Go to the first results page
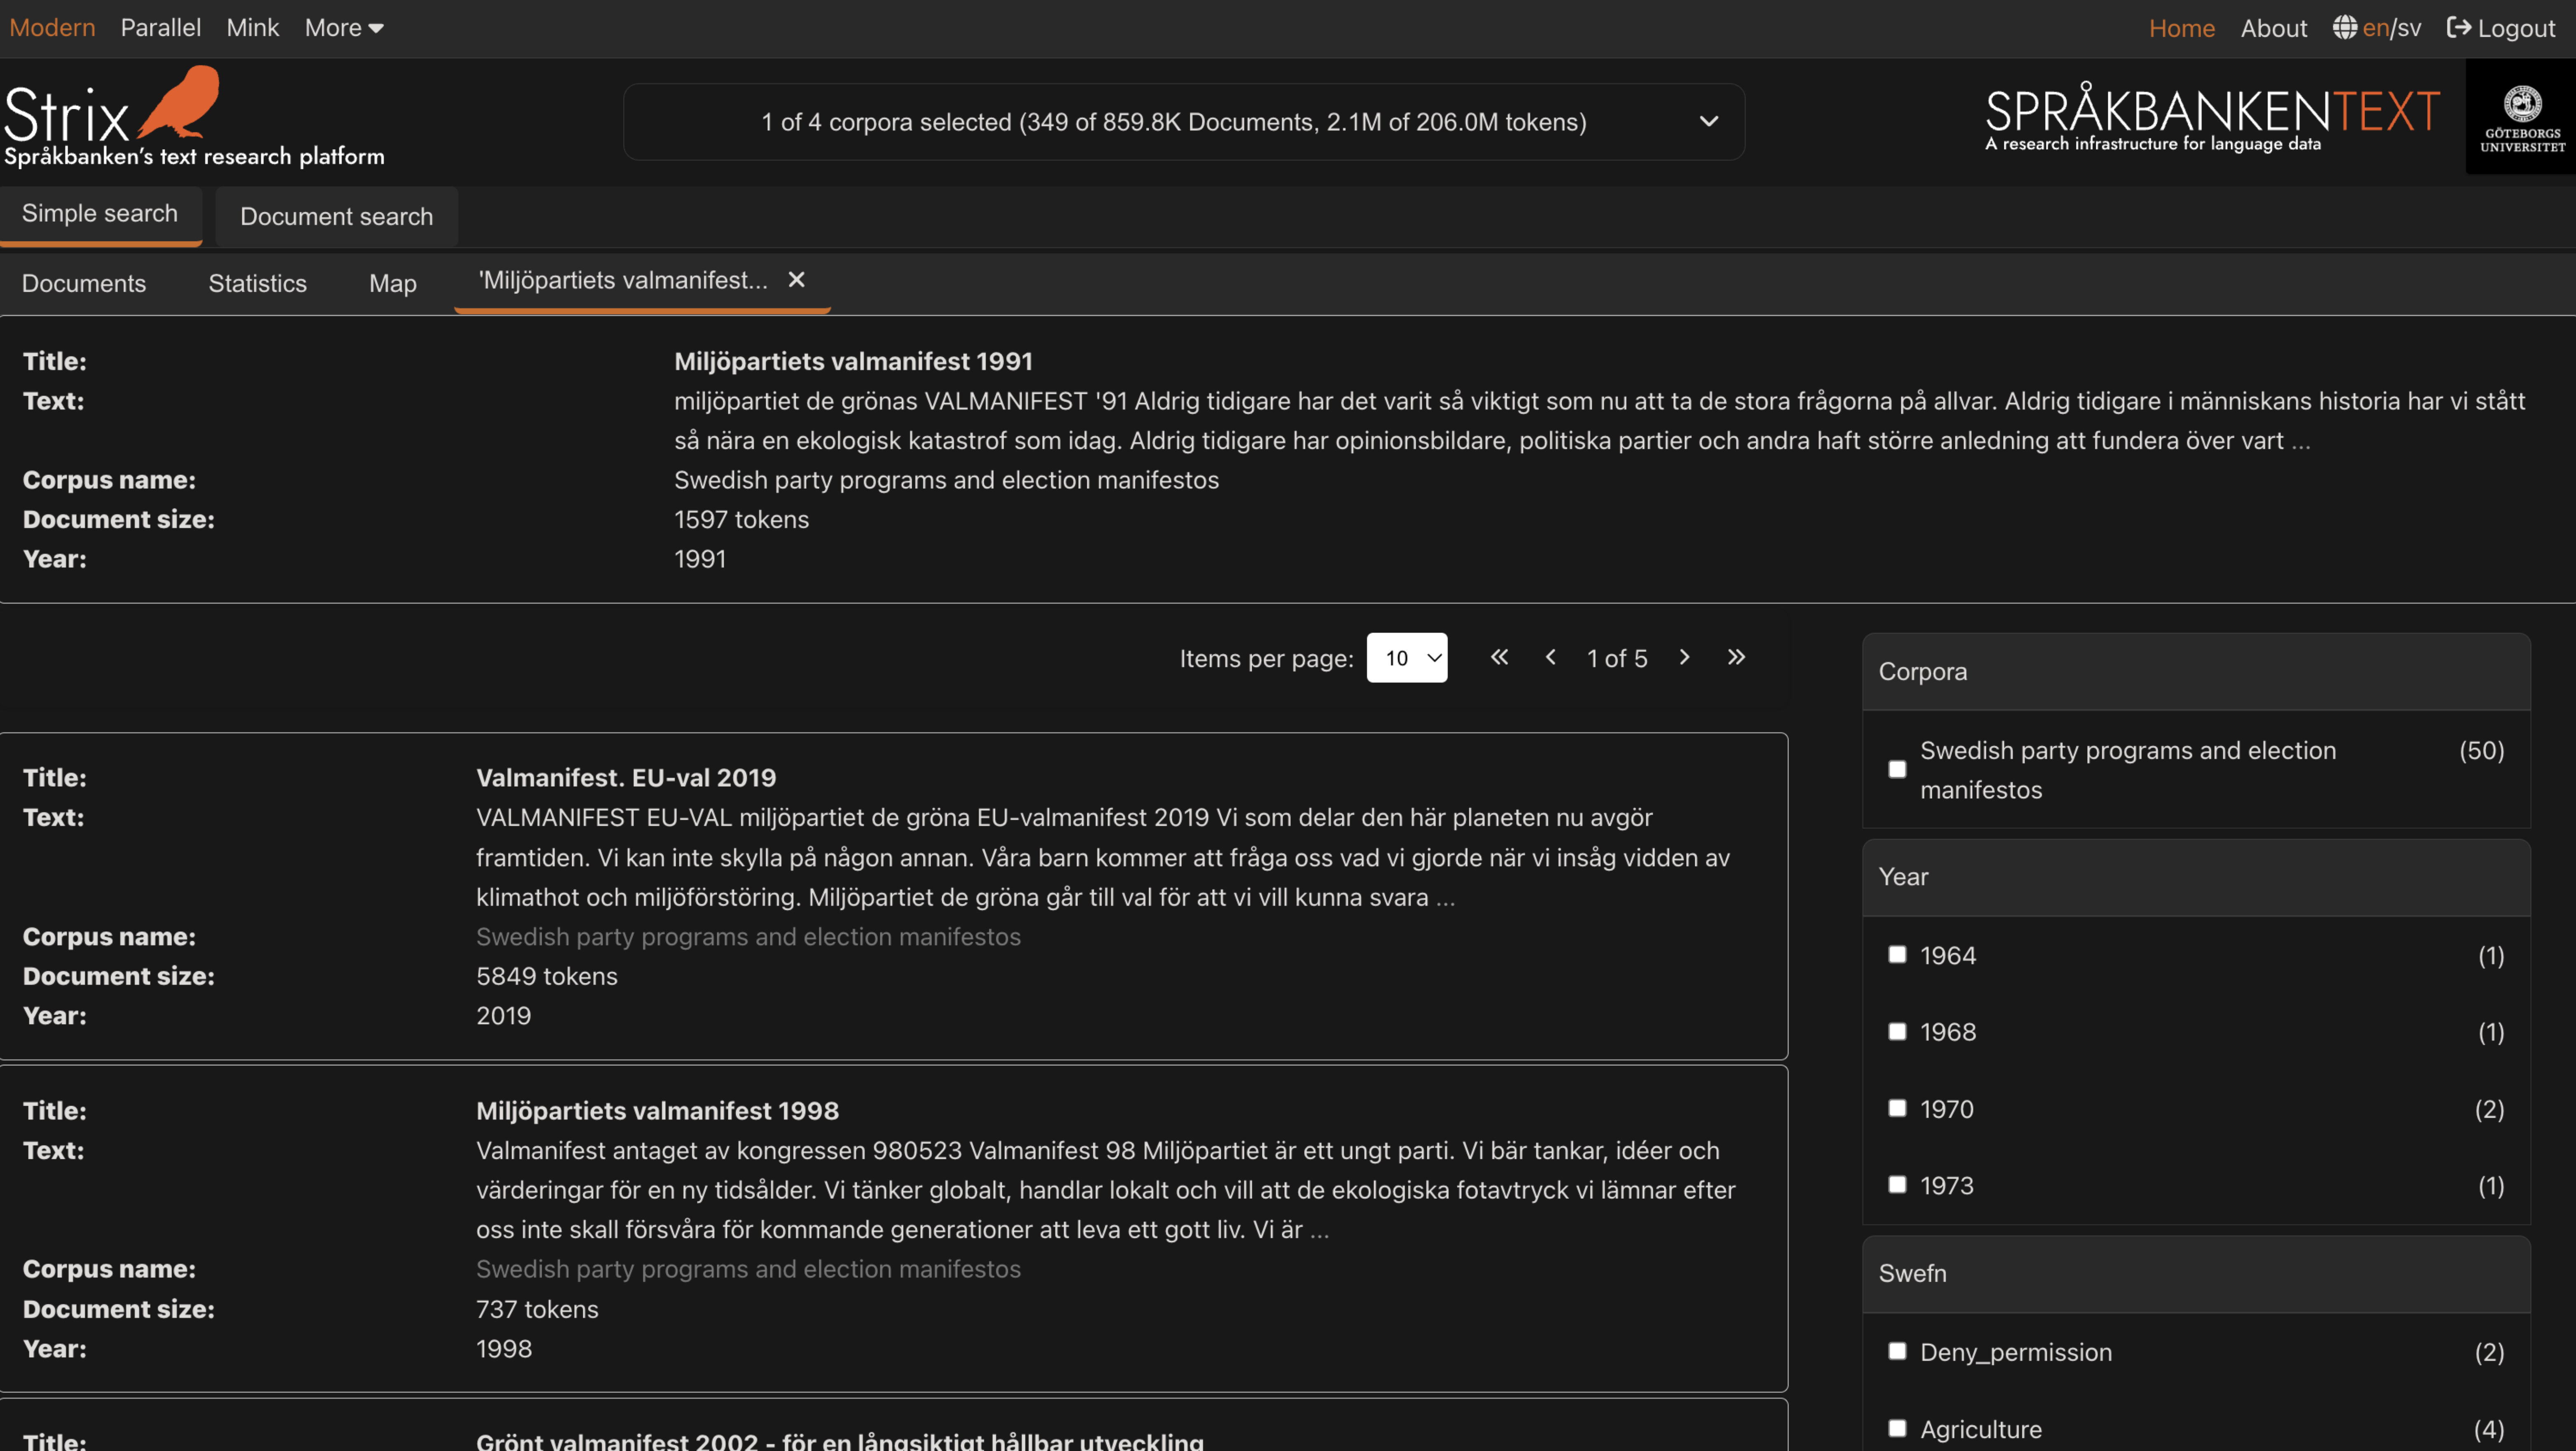 click(1499, 657)
